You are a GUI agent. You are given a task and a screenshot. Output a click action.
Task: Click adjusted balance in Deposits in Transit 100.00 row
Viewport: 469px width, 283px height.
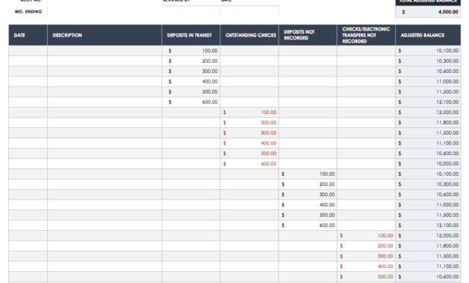(x=428, y=51)
